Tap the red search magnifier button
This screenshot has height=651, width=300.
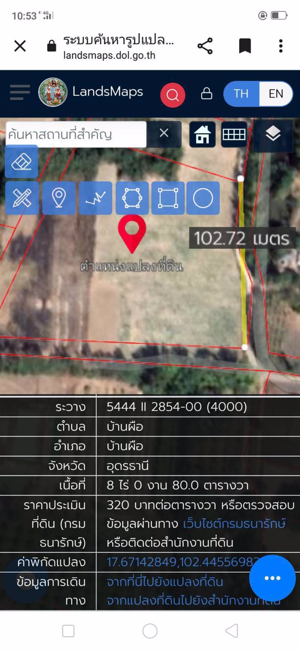pos(173,95)
